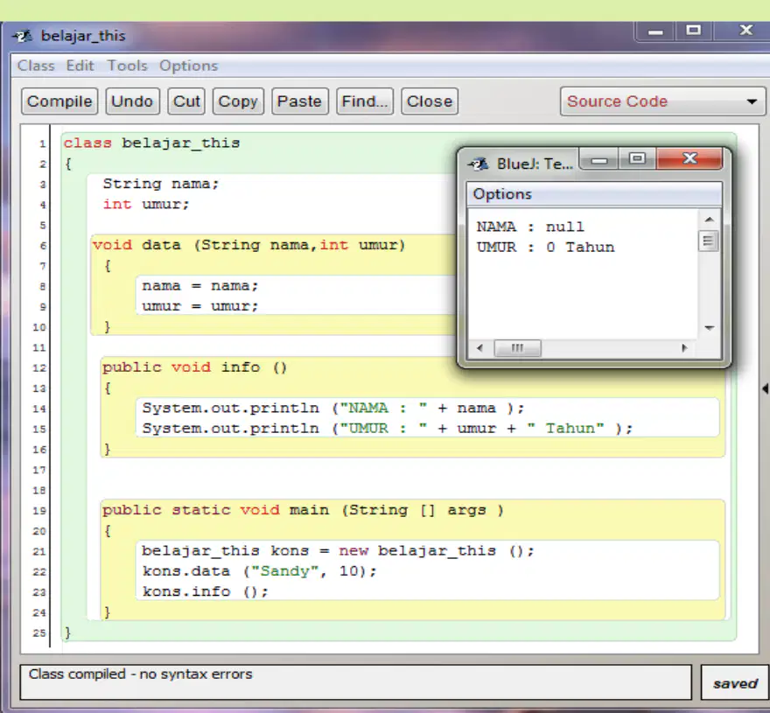Close the belajar_this editor window
The image size is (770, 713).
pos(745,31)
